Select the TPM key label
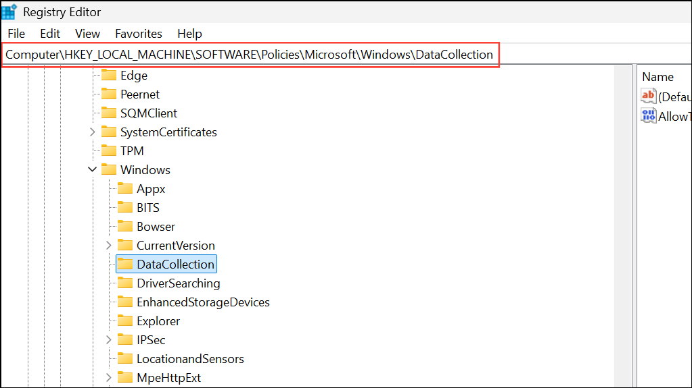The width and height of the screenshot is (692, 388). 132,152
